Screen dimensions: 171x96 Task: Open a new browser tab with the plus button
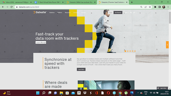pos(132,2)
